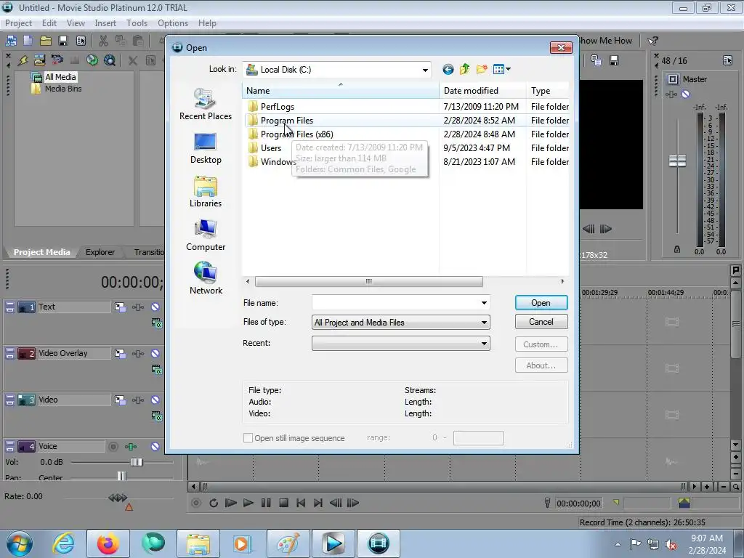Screen dimensions: 744x558
Task: Select Media Bins in media tree
Action: click(62, 89)
